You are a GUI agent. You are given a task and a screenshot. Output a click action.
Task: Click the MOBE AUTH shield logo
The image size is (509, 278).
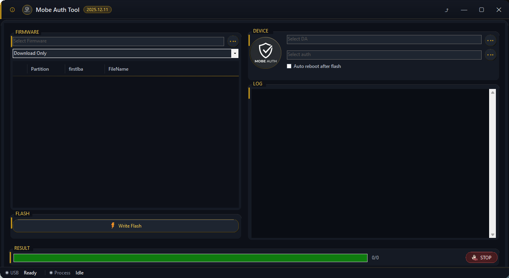(x=265, y=53)
